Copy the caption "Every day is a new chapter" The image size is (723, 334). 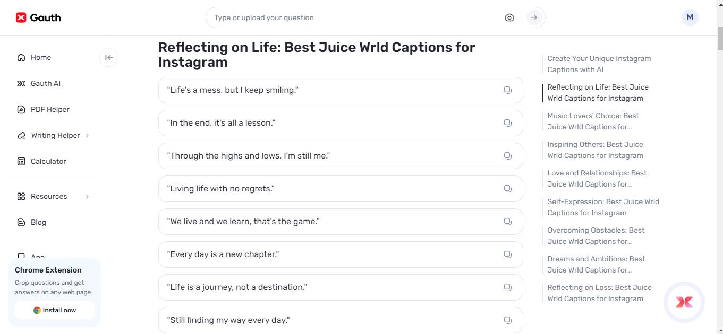[x=507, y=254]
